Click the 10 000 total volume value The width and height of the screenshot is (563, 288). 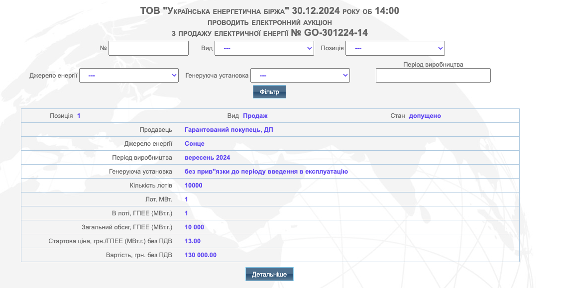click(x=194, y=227)
